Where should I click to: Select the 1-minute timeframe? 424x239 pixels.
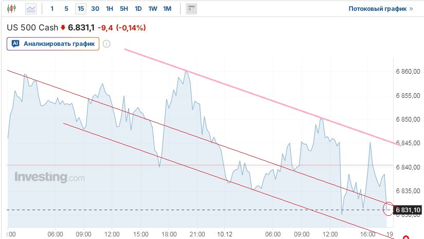[52, 9]
